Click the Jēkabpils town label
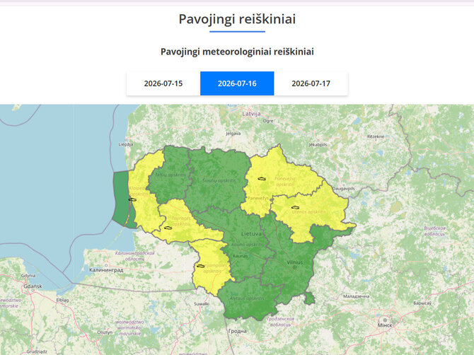Image resolution: width=474 pixels, height=355 pixels. [x=318, y=145]
